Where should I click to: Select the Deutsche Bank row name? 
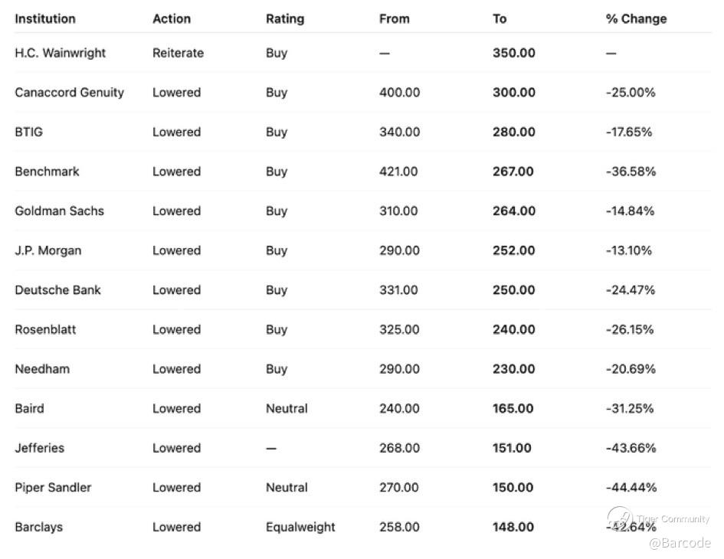pos(57,290)
